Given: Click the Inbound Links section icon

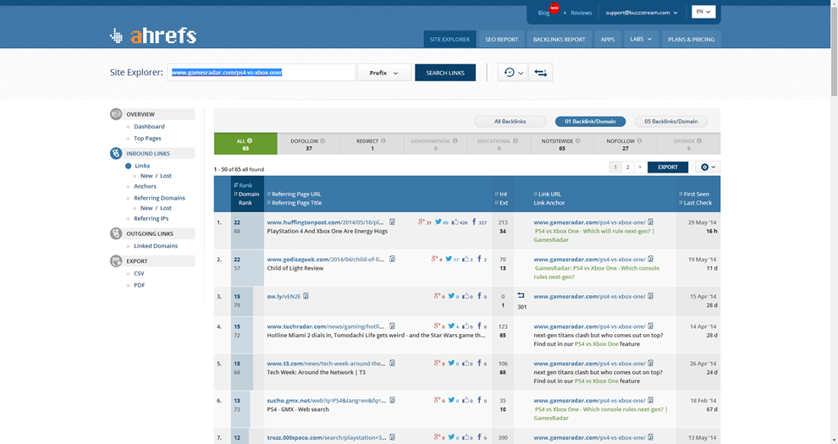Looking at the screenshot, I should coord(116,153).
